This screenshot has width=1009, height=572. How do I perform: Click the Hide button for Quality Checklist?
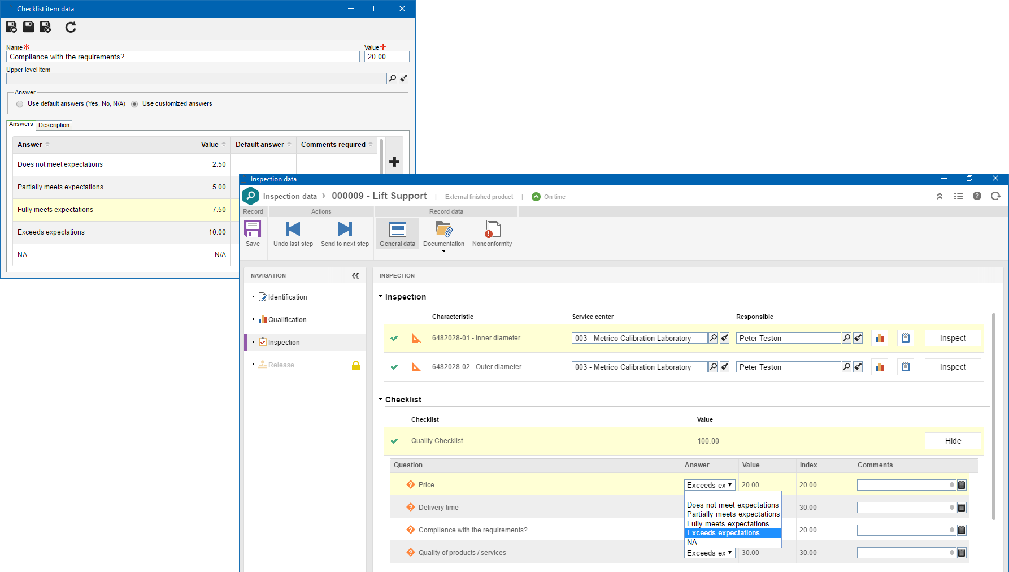point(953,441)
